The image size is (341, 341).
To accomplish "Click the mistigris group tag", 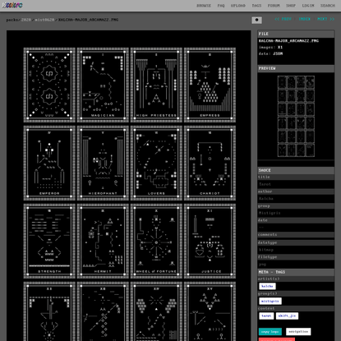I will (x=270, y=301).
